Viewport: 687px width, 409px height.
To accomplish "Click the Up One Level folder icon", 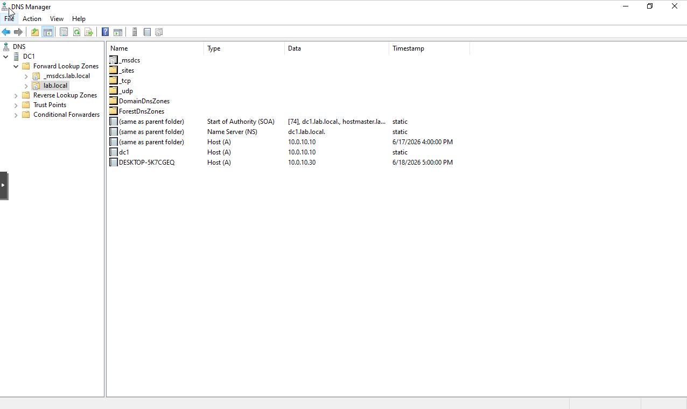I will click(35, 32).
